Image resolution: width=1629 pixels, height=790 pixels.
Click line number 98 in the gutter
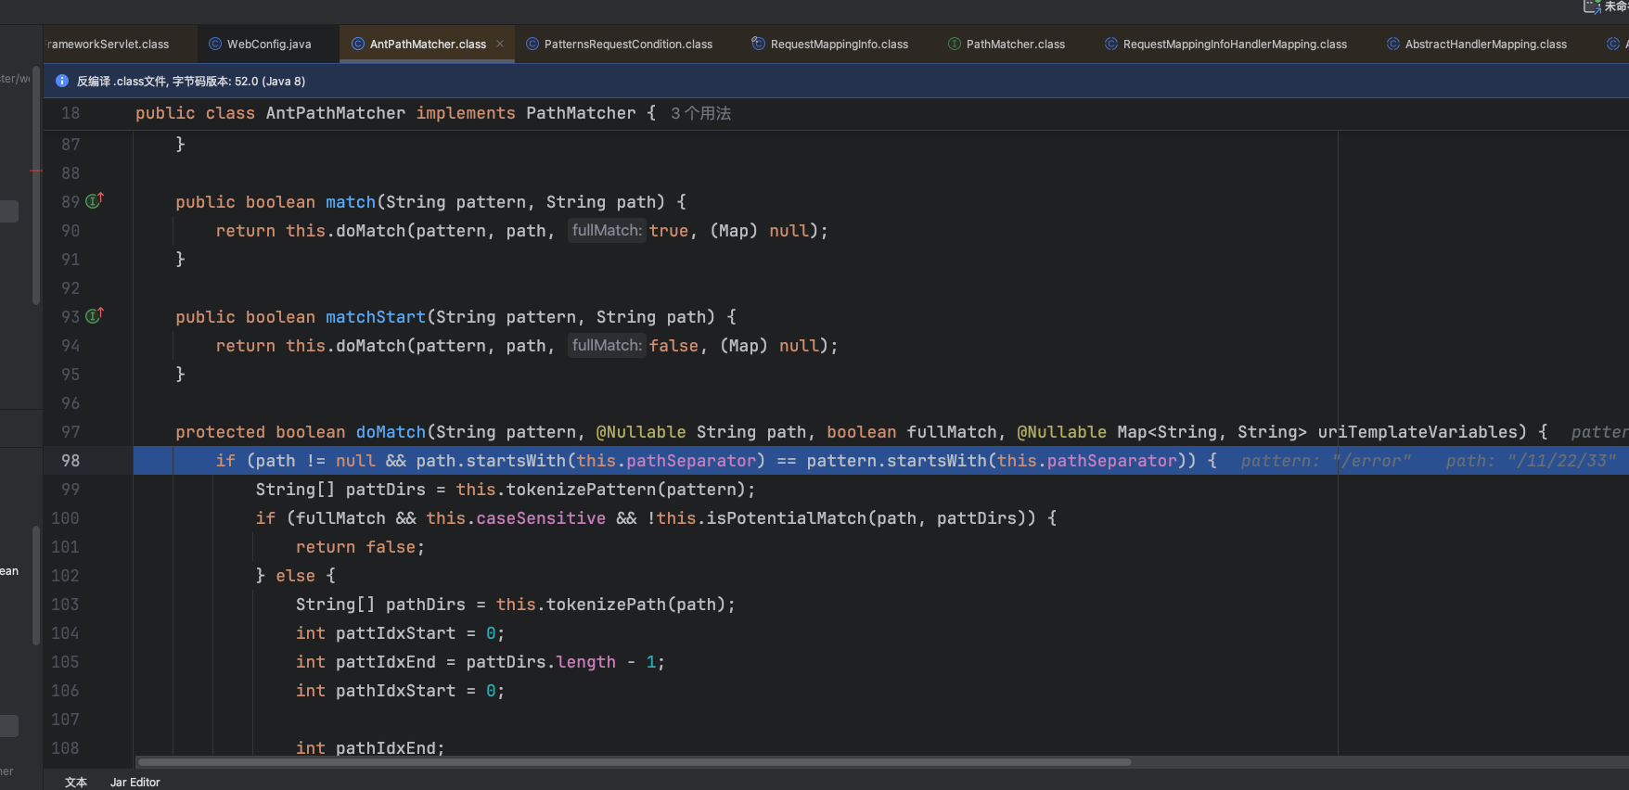click(x=71, y=461)
